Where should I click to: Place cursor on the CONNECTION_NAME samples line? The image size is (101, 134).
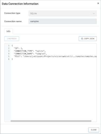[x=30, y=54]
